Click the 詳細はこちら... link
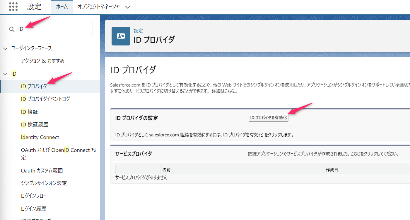The width and height of the screenshot is (410, 220). pyautogui.click(x=224, y=91)
